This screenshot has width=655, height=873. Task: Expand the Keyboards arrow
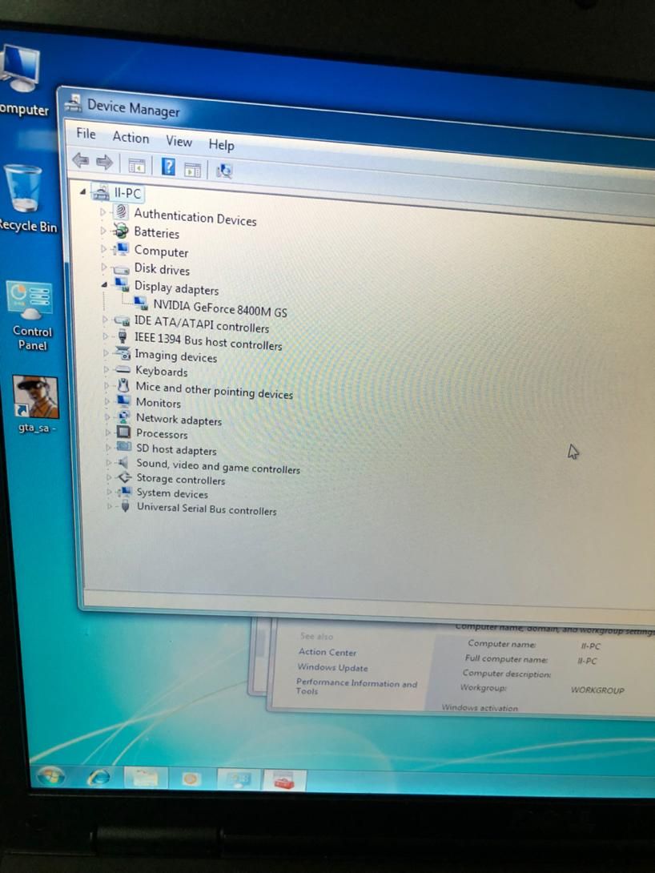click(106, 369)
